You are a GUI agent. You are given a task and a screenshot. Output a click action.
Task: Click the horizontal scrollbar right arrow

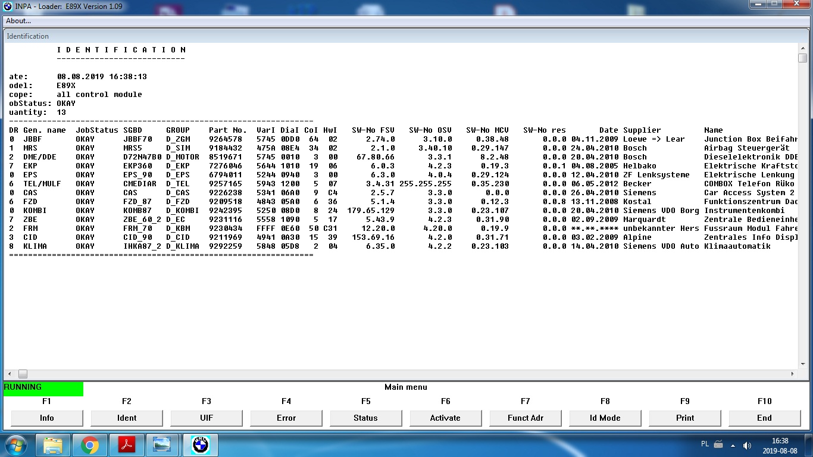coord(793,374)
